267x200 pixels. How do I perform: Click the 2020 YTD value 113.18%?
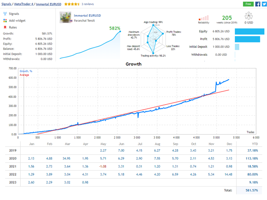[x=252, y=158]
